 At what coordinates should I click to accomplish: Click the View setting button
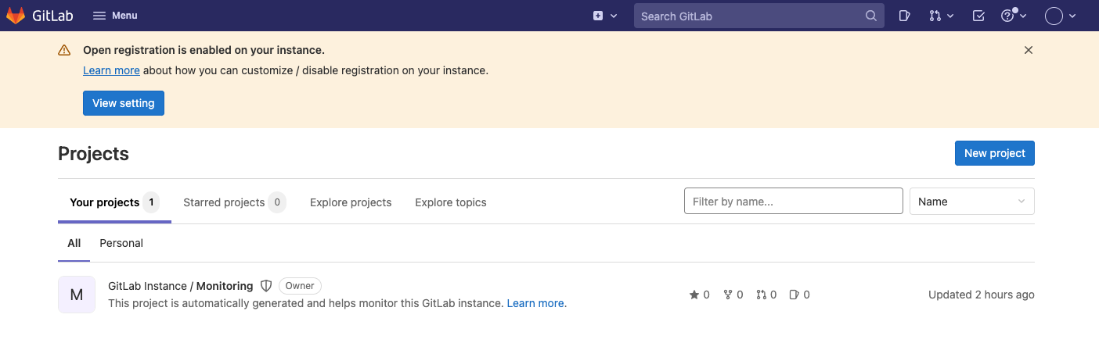(124, 103)
